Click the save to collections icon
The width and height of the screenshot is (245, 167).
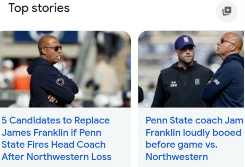pyautogui.click(x=226, y=11)
